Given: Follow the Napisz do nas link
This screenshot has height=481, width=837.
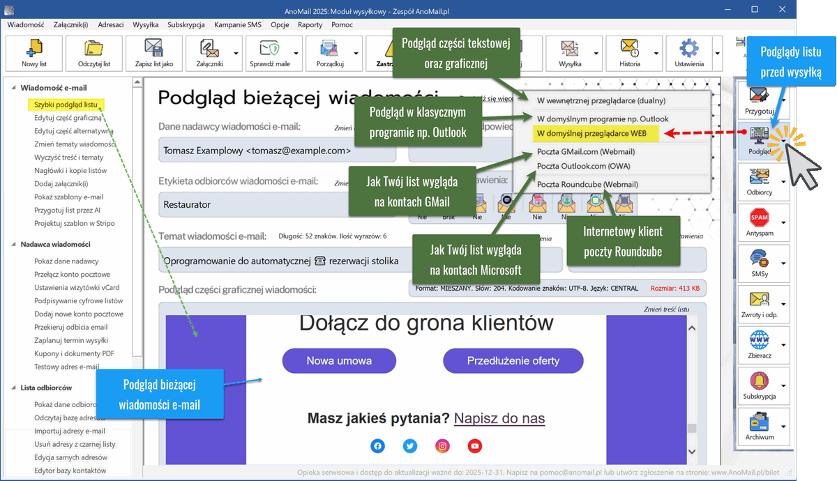Looking at the screenshot, I should pos(499,418).
